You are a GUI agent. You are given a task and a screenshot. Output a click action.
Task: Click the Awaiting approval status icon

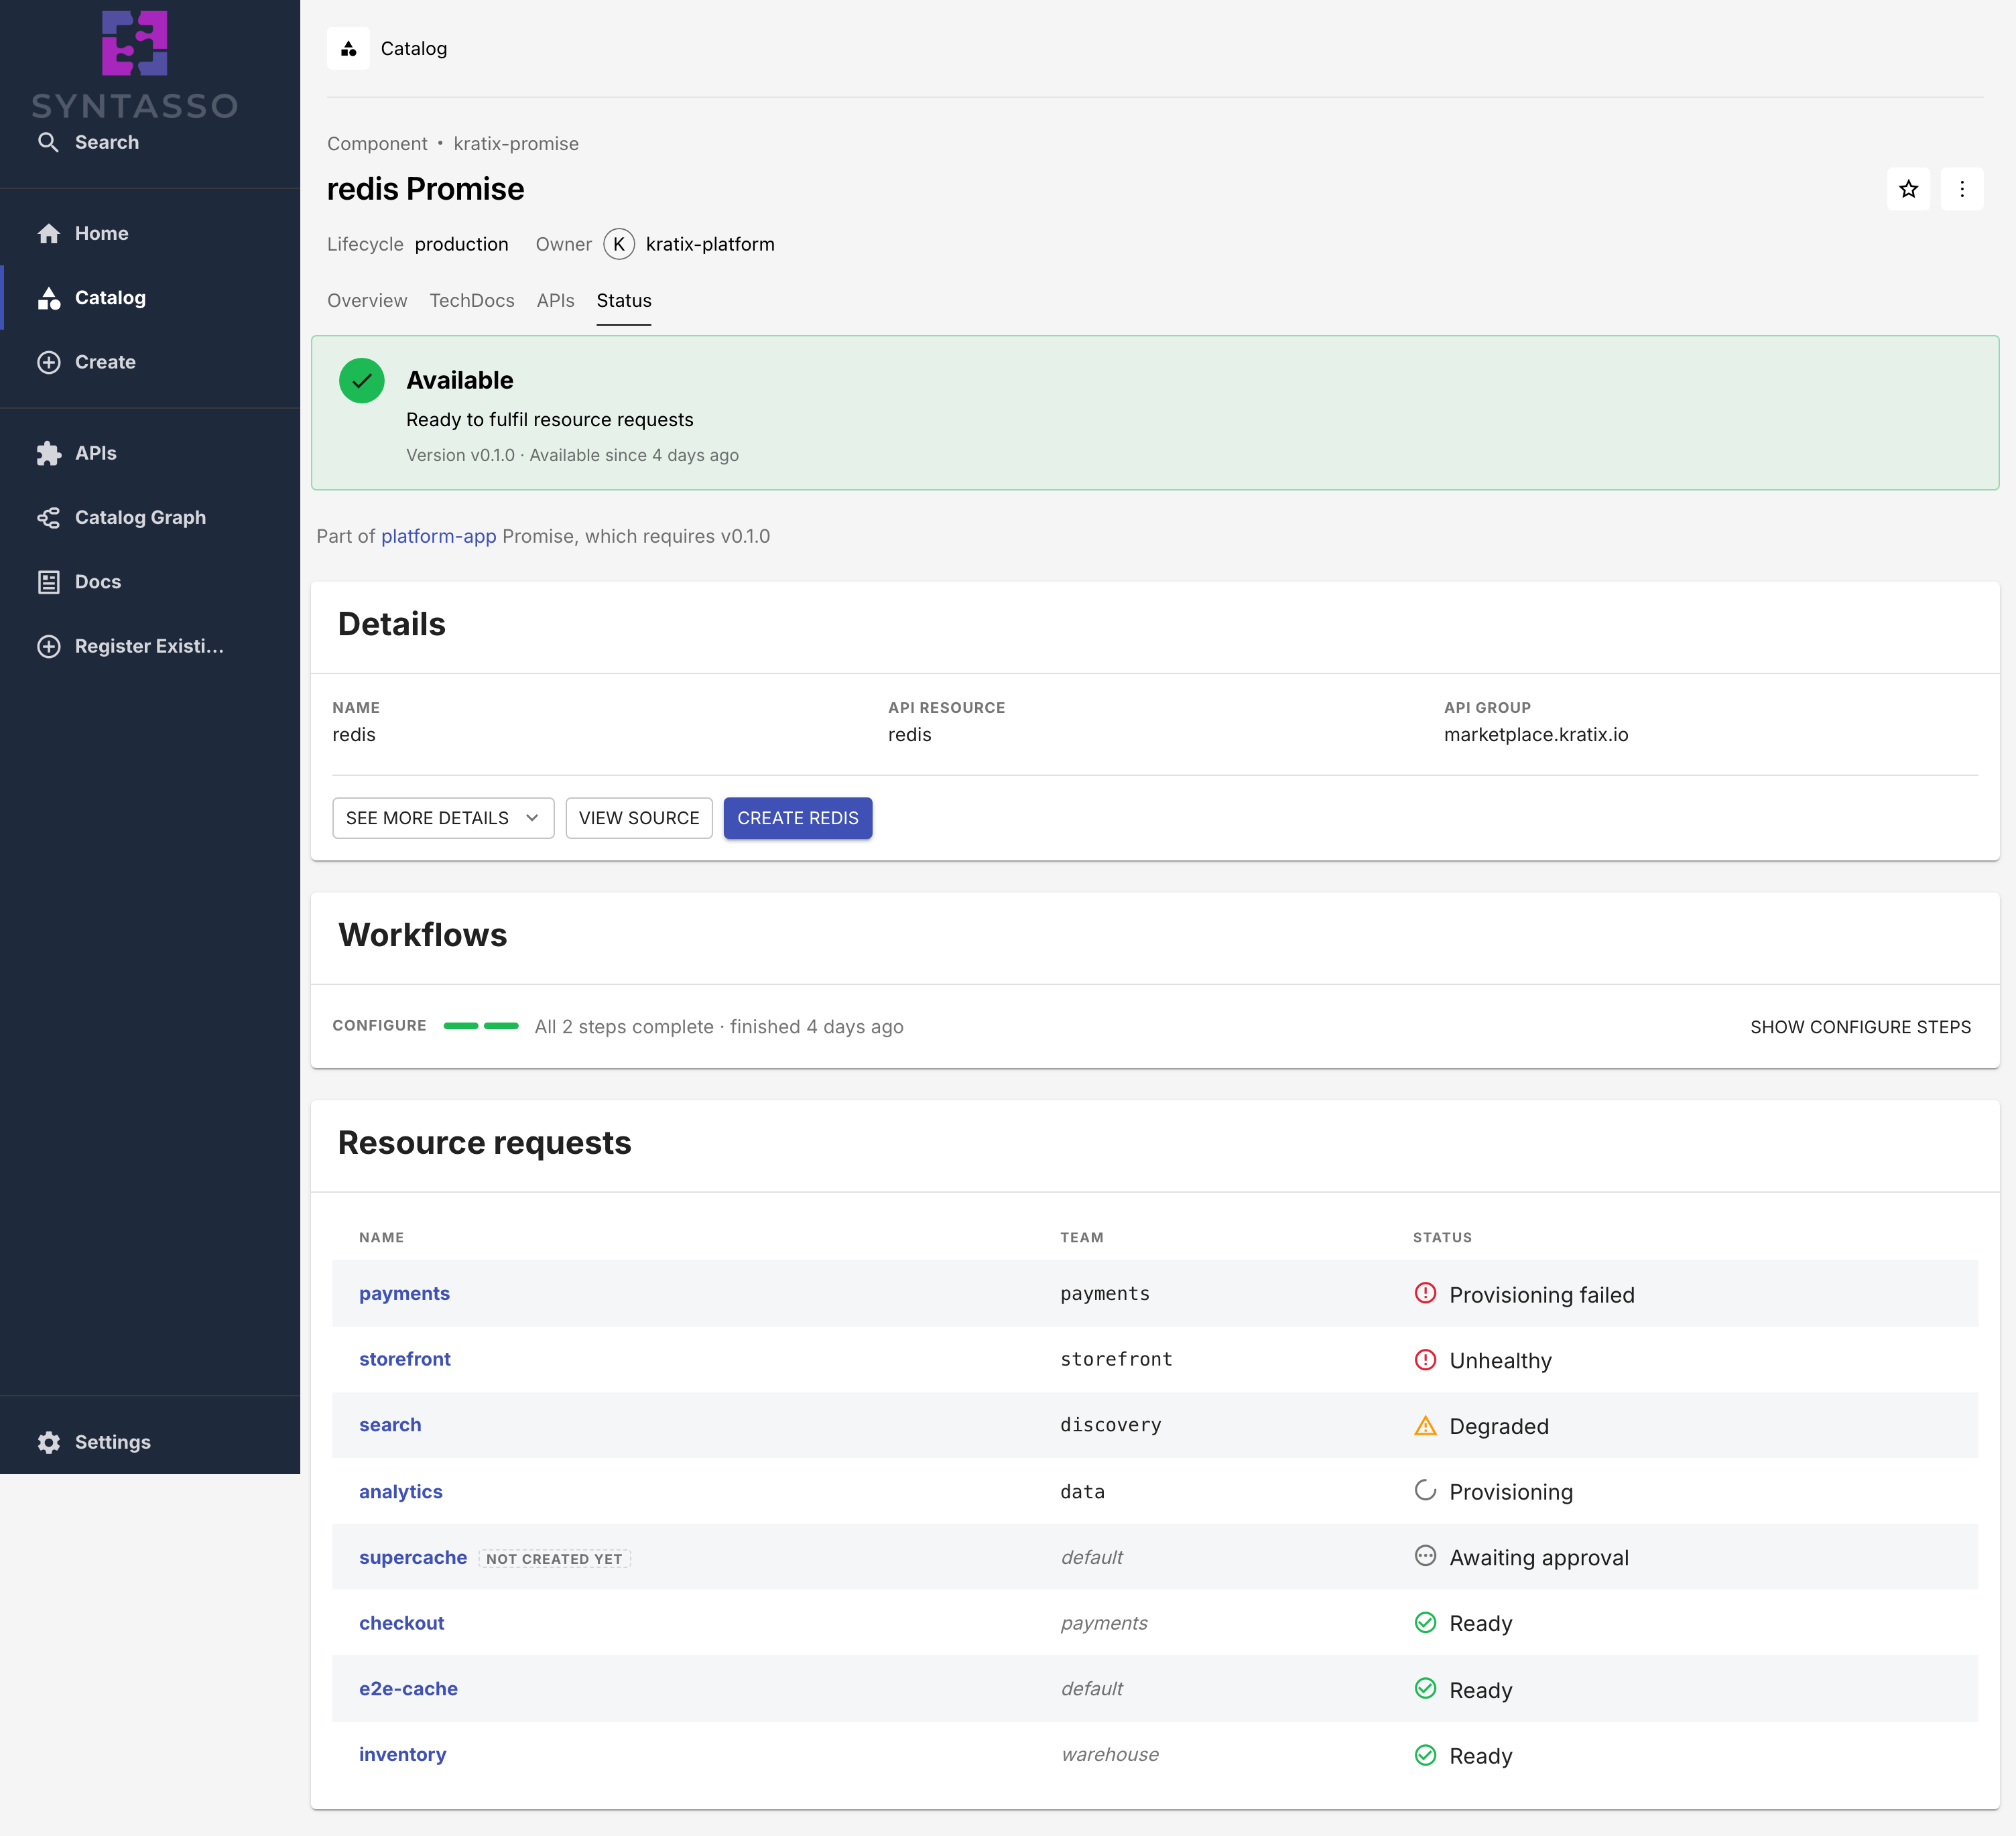coord(1425,1556)
